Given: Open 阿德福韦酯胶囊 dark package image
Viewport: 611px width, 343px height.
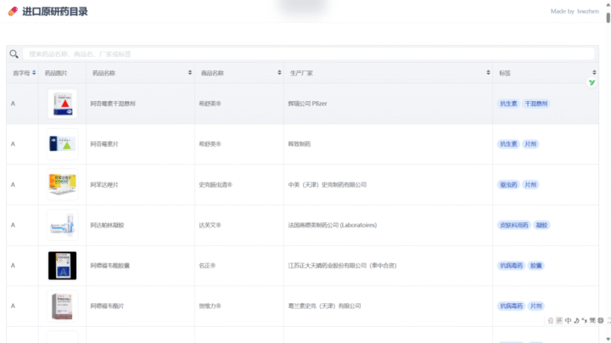Looking at the screenshot, I should 62,266.
